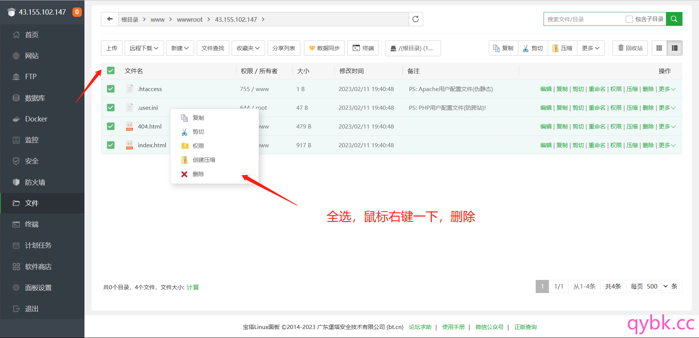Click the toolbar 压缩 compress button
Image resolution: width=699 pixels, height=338 pixels.
(562, 48)
